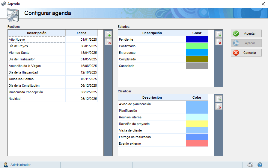The height and width of the screenshot is (168, 268).
Task: Select the Asunción de la Virgen holiday
Action: point(37,66)
